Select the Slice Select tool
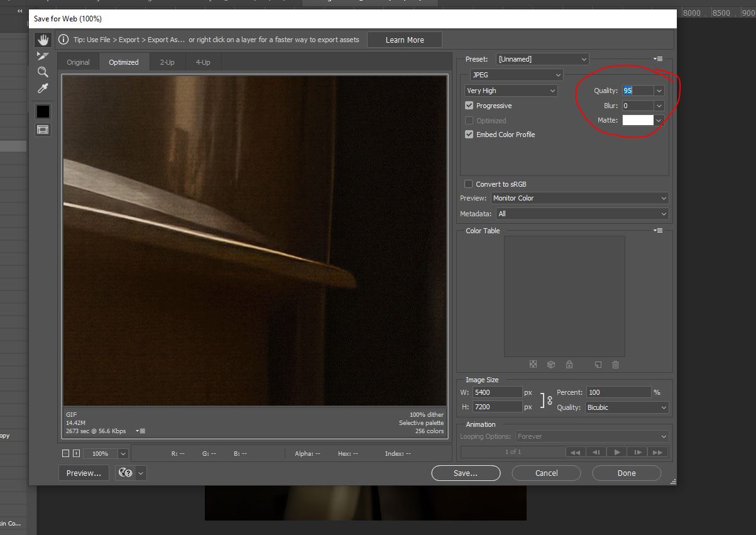 [42, 55]
